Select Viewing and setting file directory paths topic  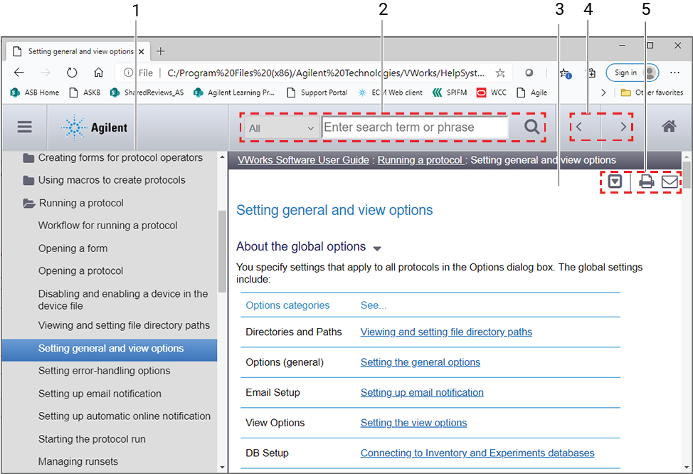click(125, 325)
